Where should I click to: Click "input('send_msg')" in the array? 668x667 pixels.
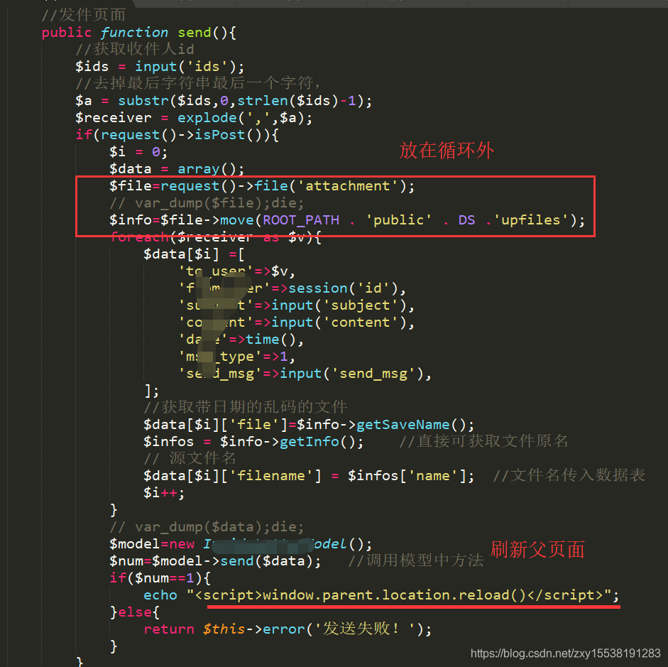(352, 374)
